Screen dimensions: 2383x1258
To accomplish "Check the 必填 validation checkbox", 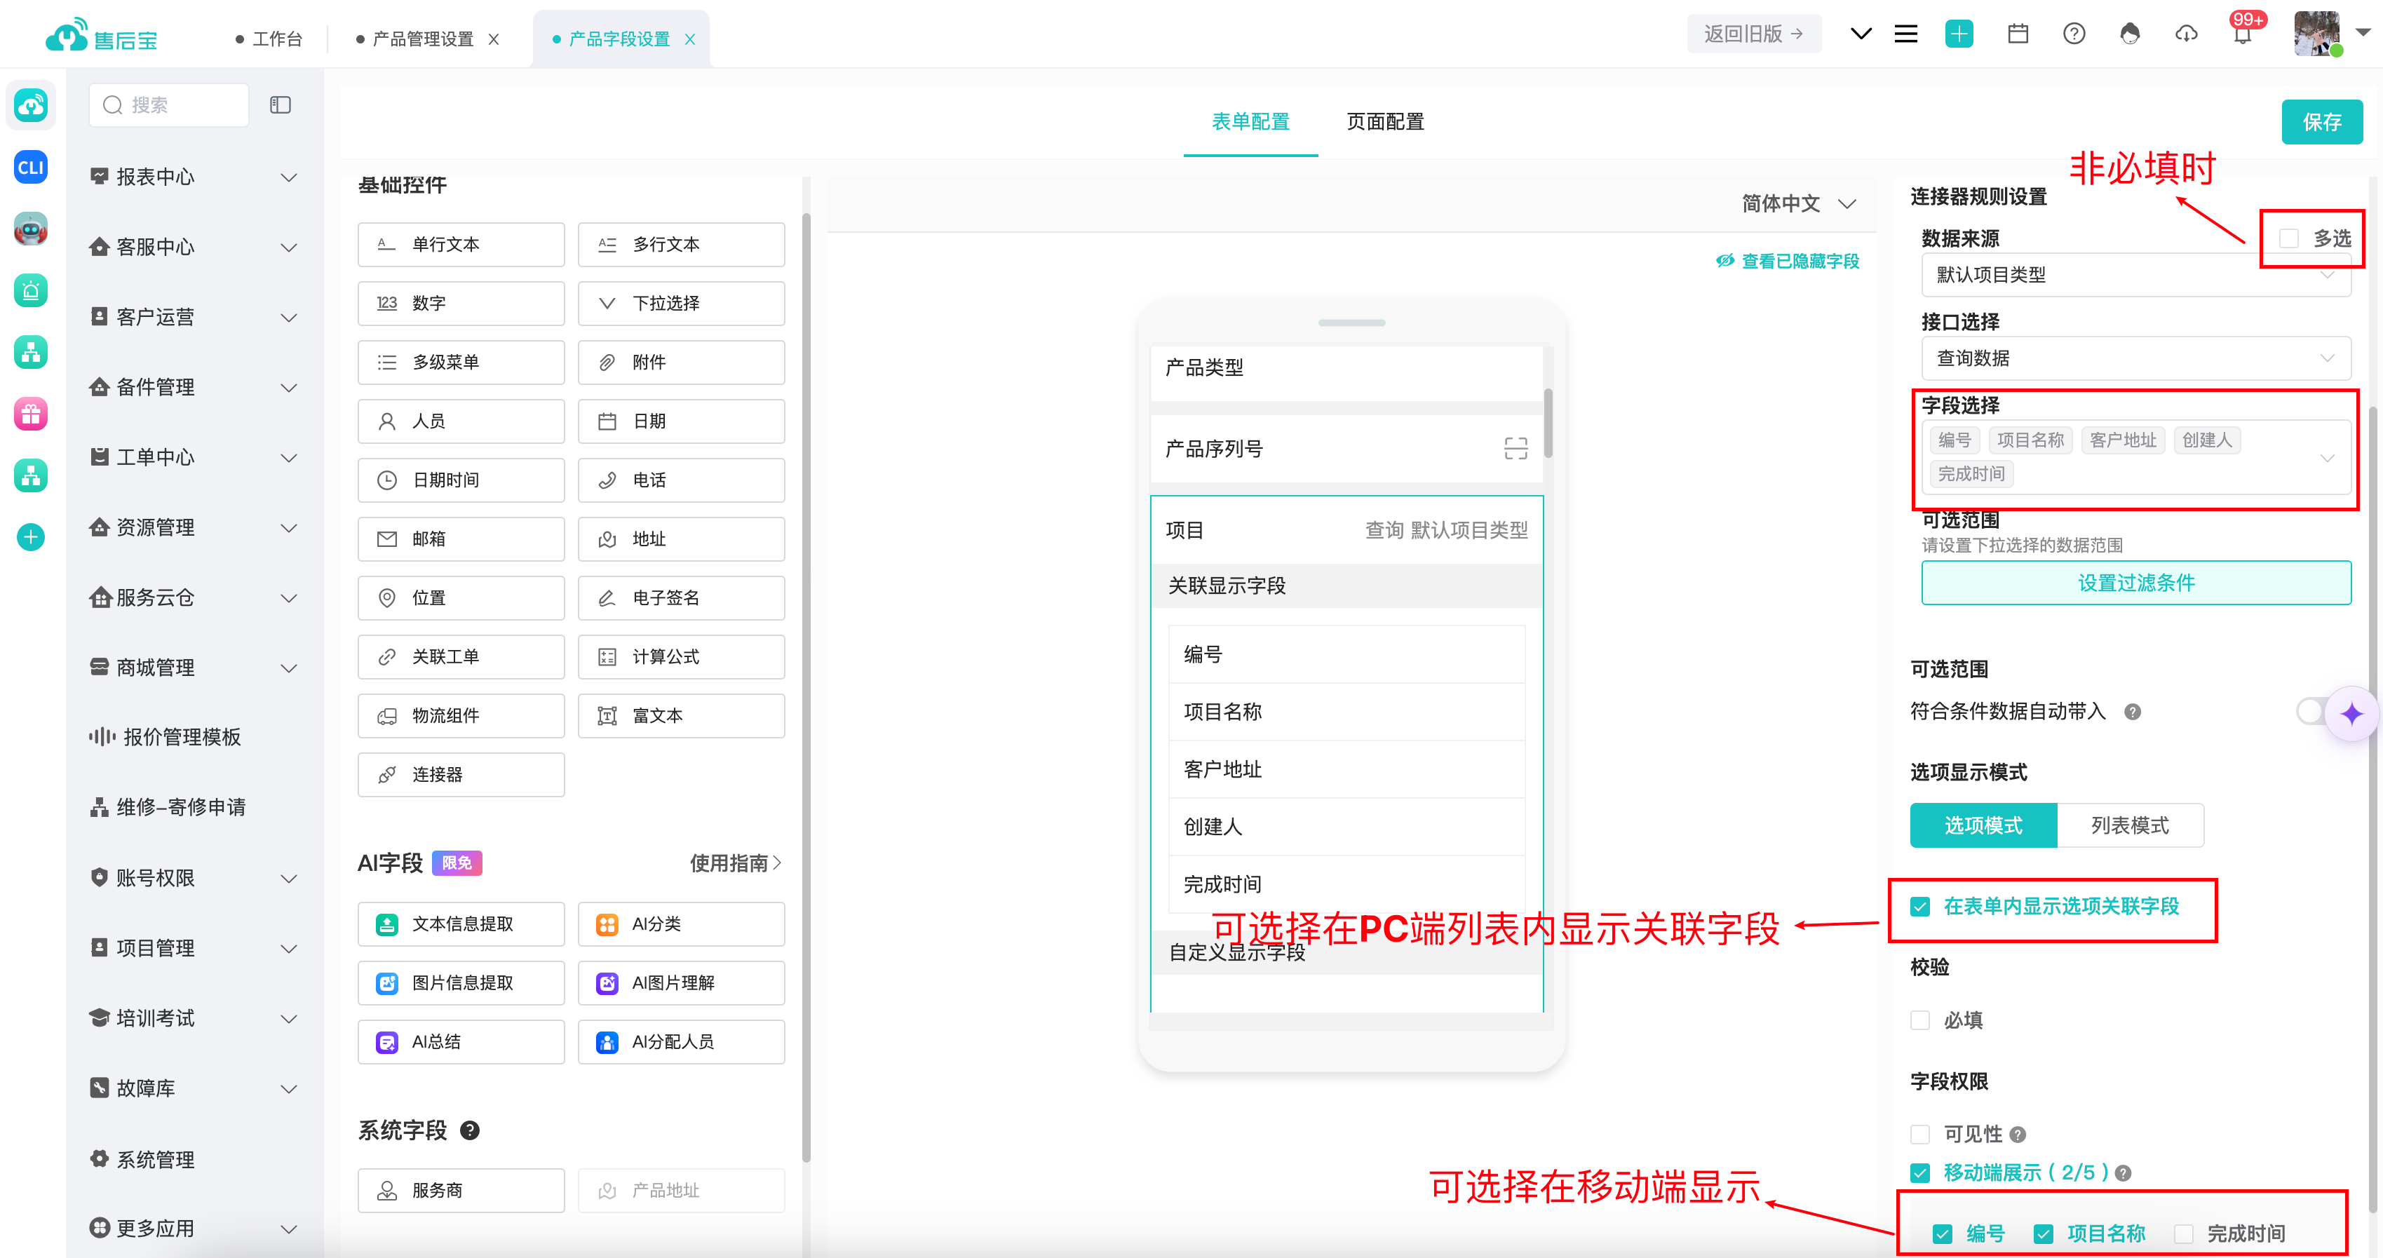I will (x=1920, y=1020).
